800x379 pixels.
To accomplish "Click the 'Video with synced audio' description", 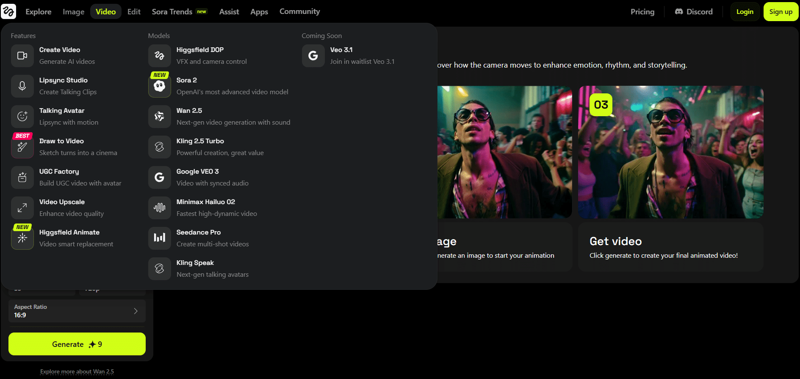I will tap(213, 183).
